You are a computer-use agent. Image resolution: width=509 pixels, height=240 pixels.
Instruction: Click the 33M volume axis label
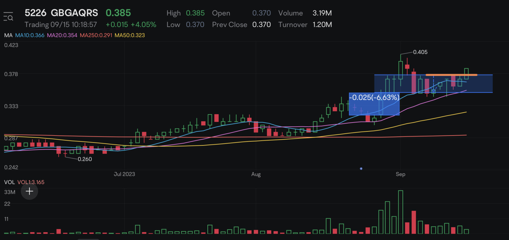click(x=10, y=192)
